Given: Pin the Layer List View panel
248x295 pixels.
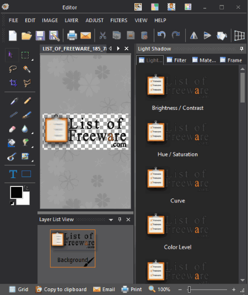Looking at the screenshot, I should (x=120, y=219).
